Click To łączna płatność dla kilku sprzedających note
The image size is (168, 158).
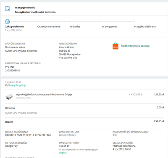click(x=79, y=150)
